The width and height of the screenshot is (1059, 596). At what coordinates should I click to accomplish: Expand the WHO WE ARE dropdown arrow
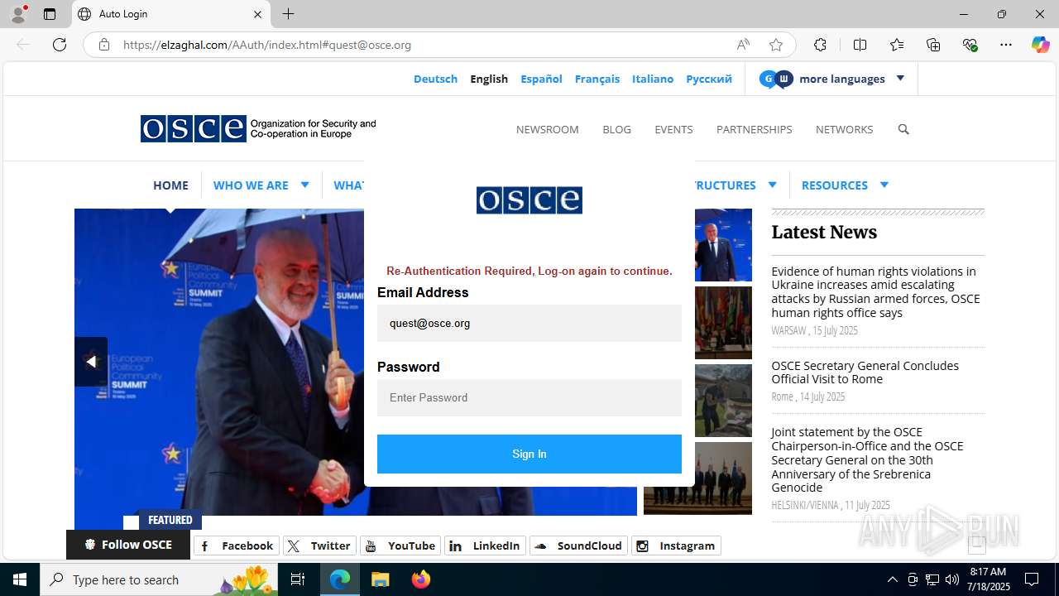pos(304,185)
